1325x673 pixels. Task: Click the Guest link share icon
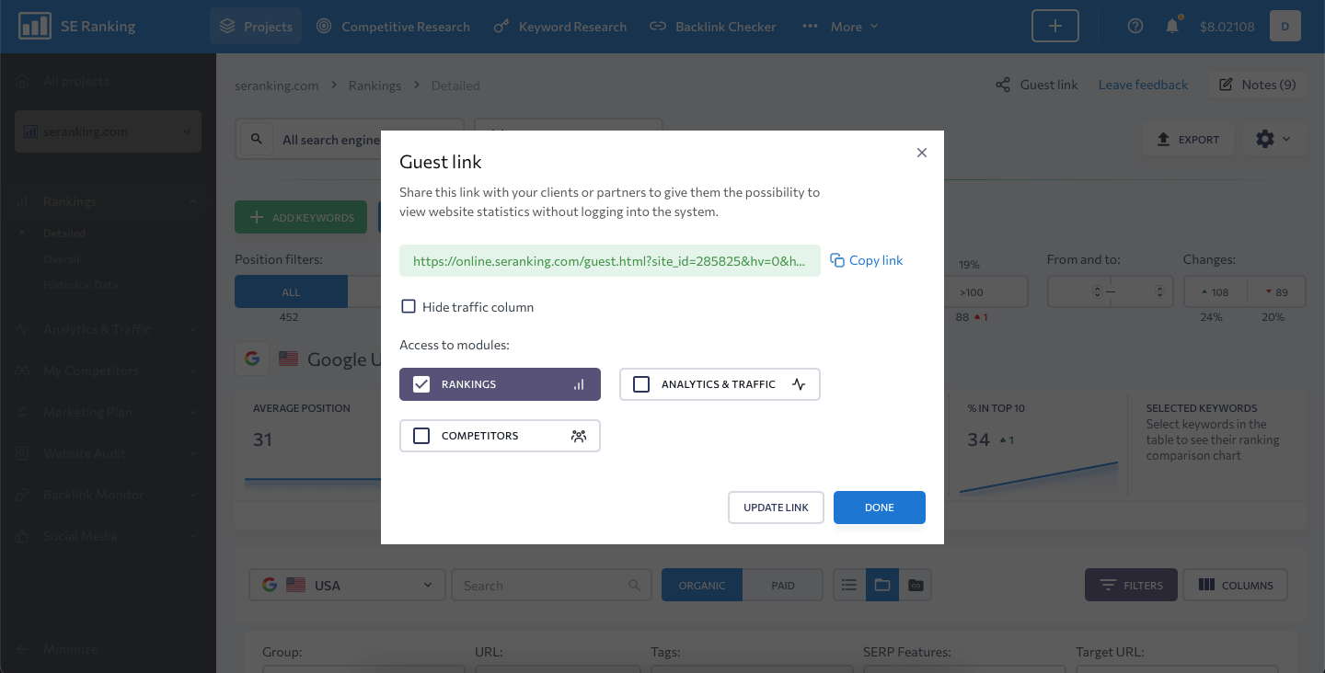tap(1003, 85)
